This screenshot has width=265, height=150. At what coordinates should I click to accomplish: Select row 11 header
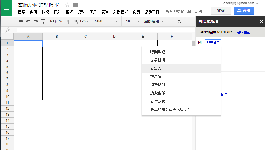pos(7,102)
